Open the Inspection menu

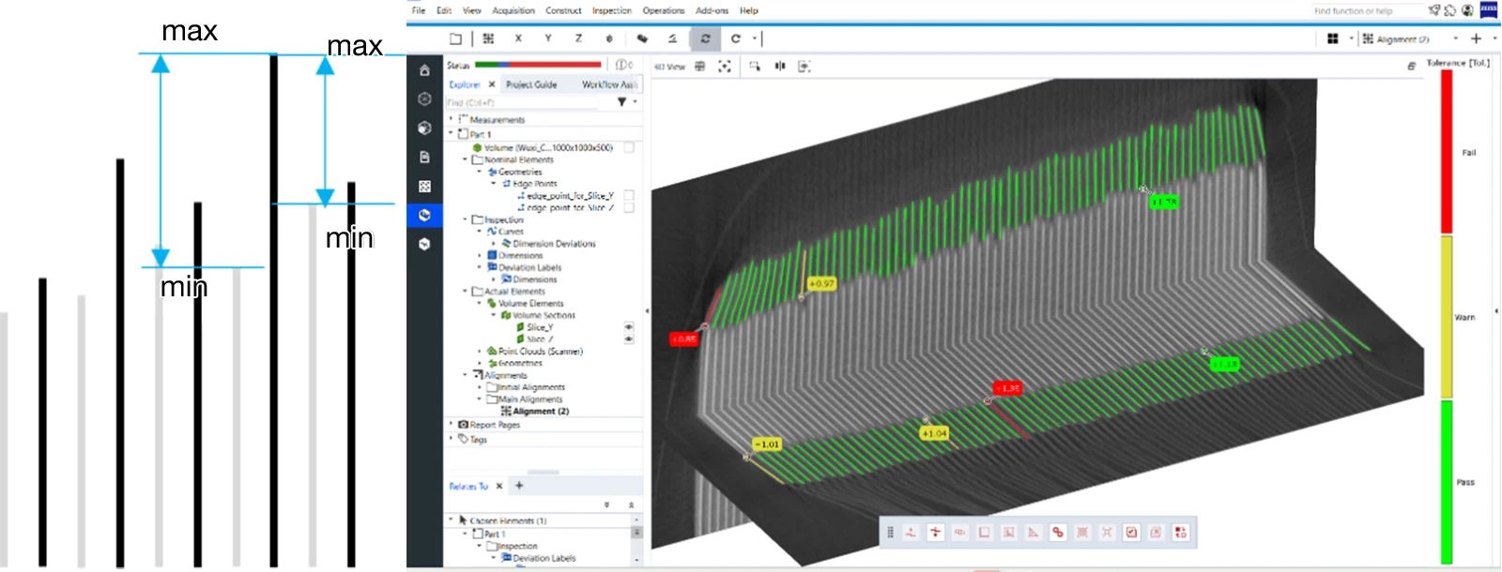click(611, 10)
